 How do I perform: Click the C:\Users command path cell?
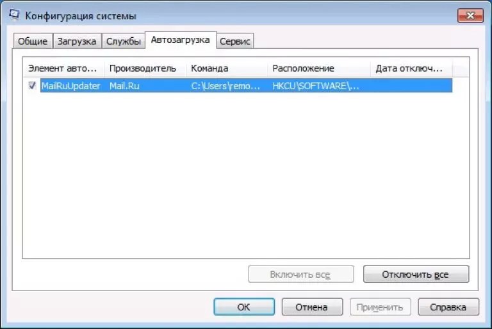point(226,85)
